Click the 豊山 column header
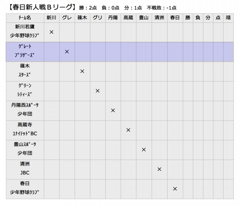240x206 pixels. (144, 18)
